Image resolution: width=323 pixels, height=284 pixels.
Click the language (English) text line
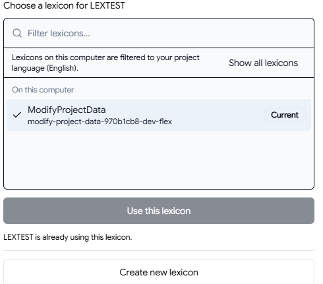click(45, 68)
